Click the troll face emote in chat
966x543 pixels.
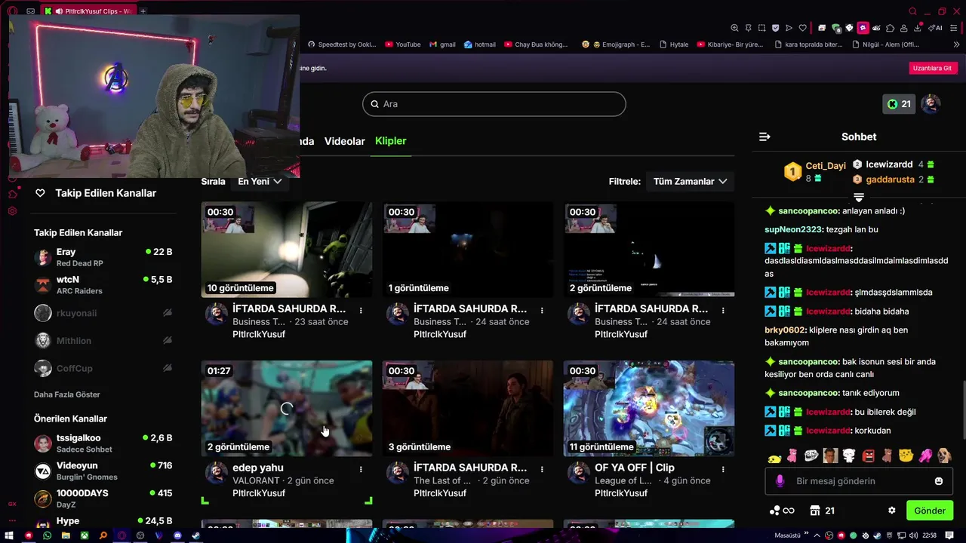(811, 456)
